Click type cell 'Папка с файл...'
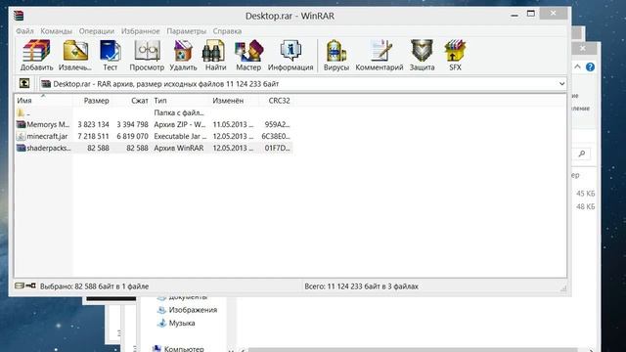The image size is (626, 352). pos(179,113)
